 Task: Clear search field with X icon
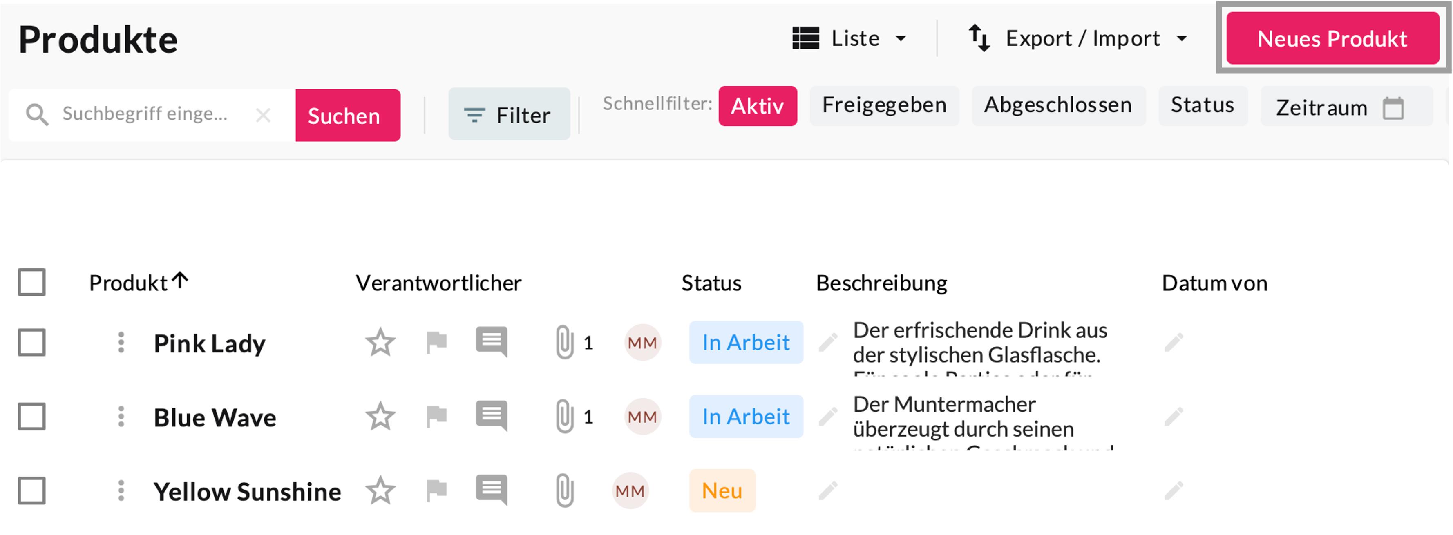point(263,115)
